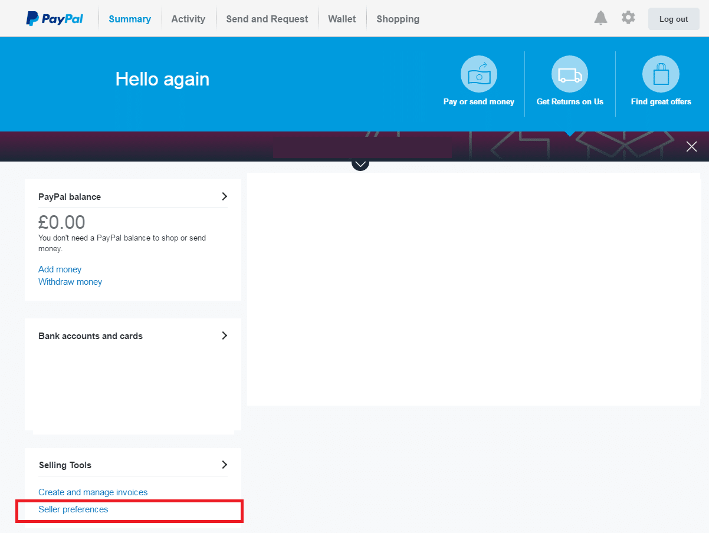
Task: Click the Get Returns on Us truck icon
Action: coord(569,74)
